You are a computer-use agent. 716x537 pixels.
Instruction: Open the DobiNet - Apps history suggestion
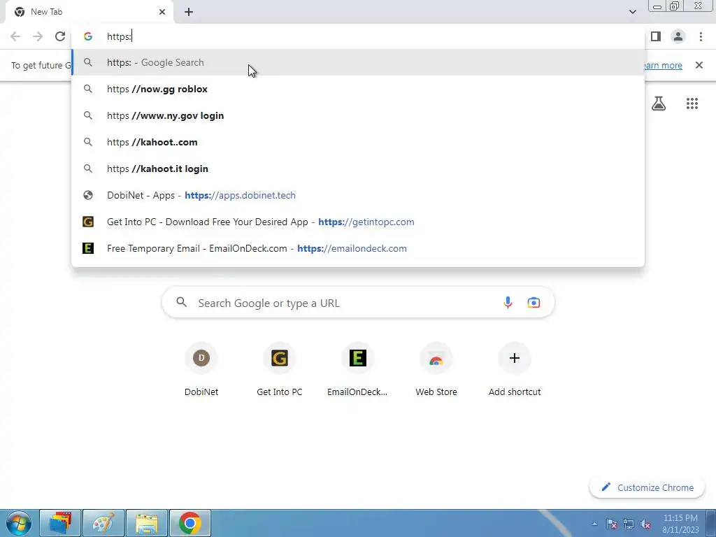[358, 196]
